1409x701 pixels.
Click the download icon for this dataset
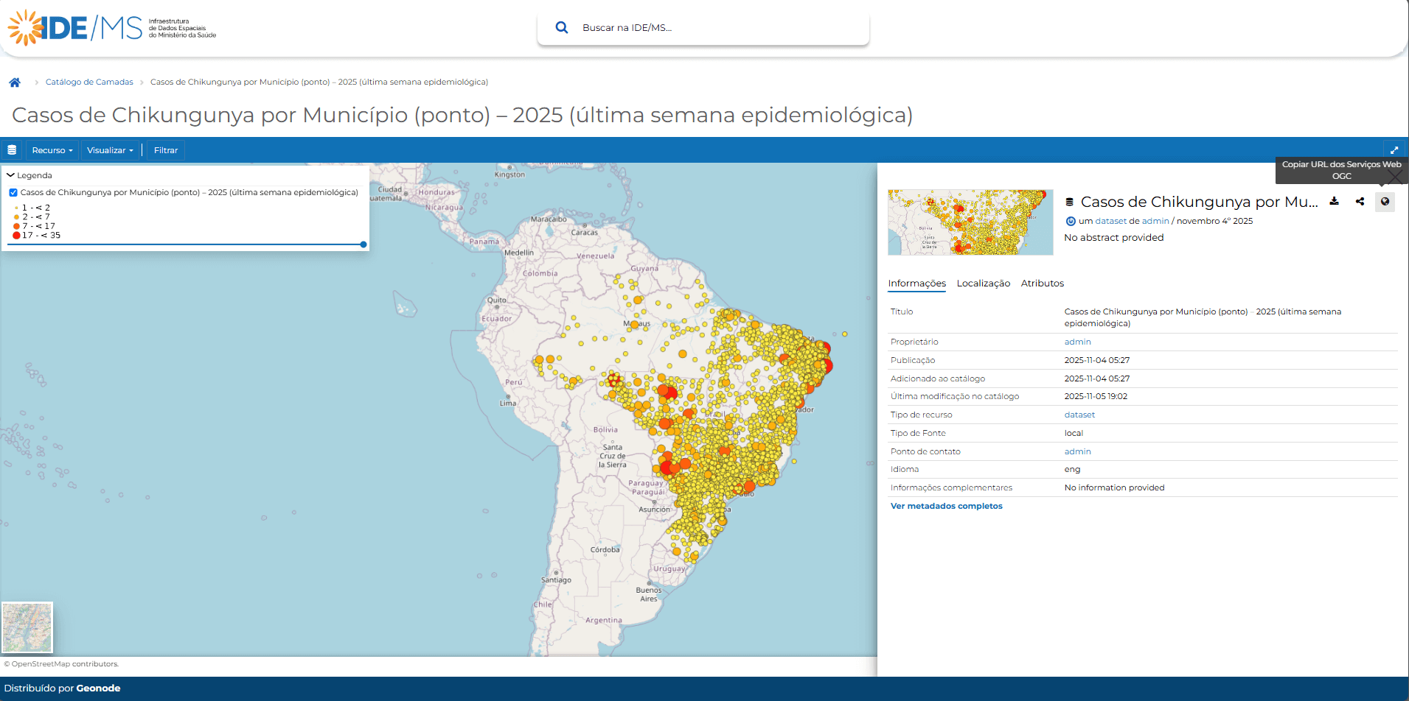click(x=1335, y=201)
